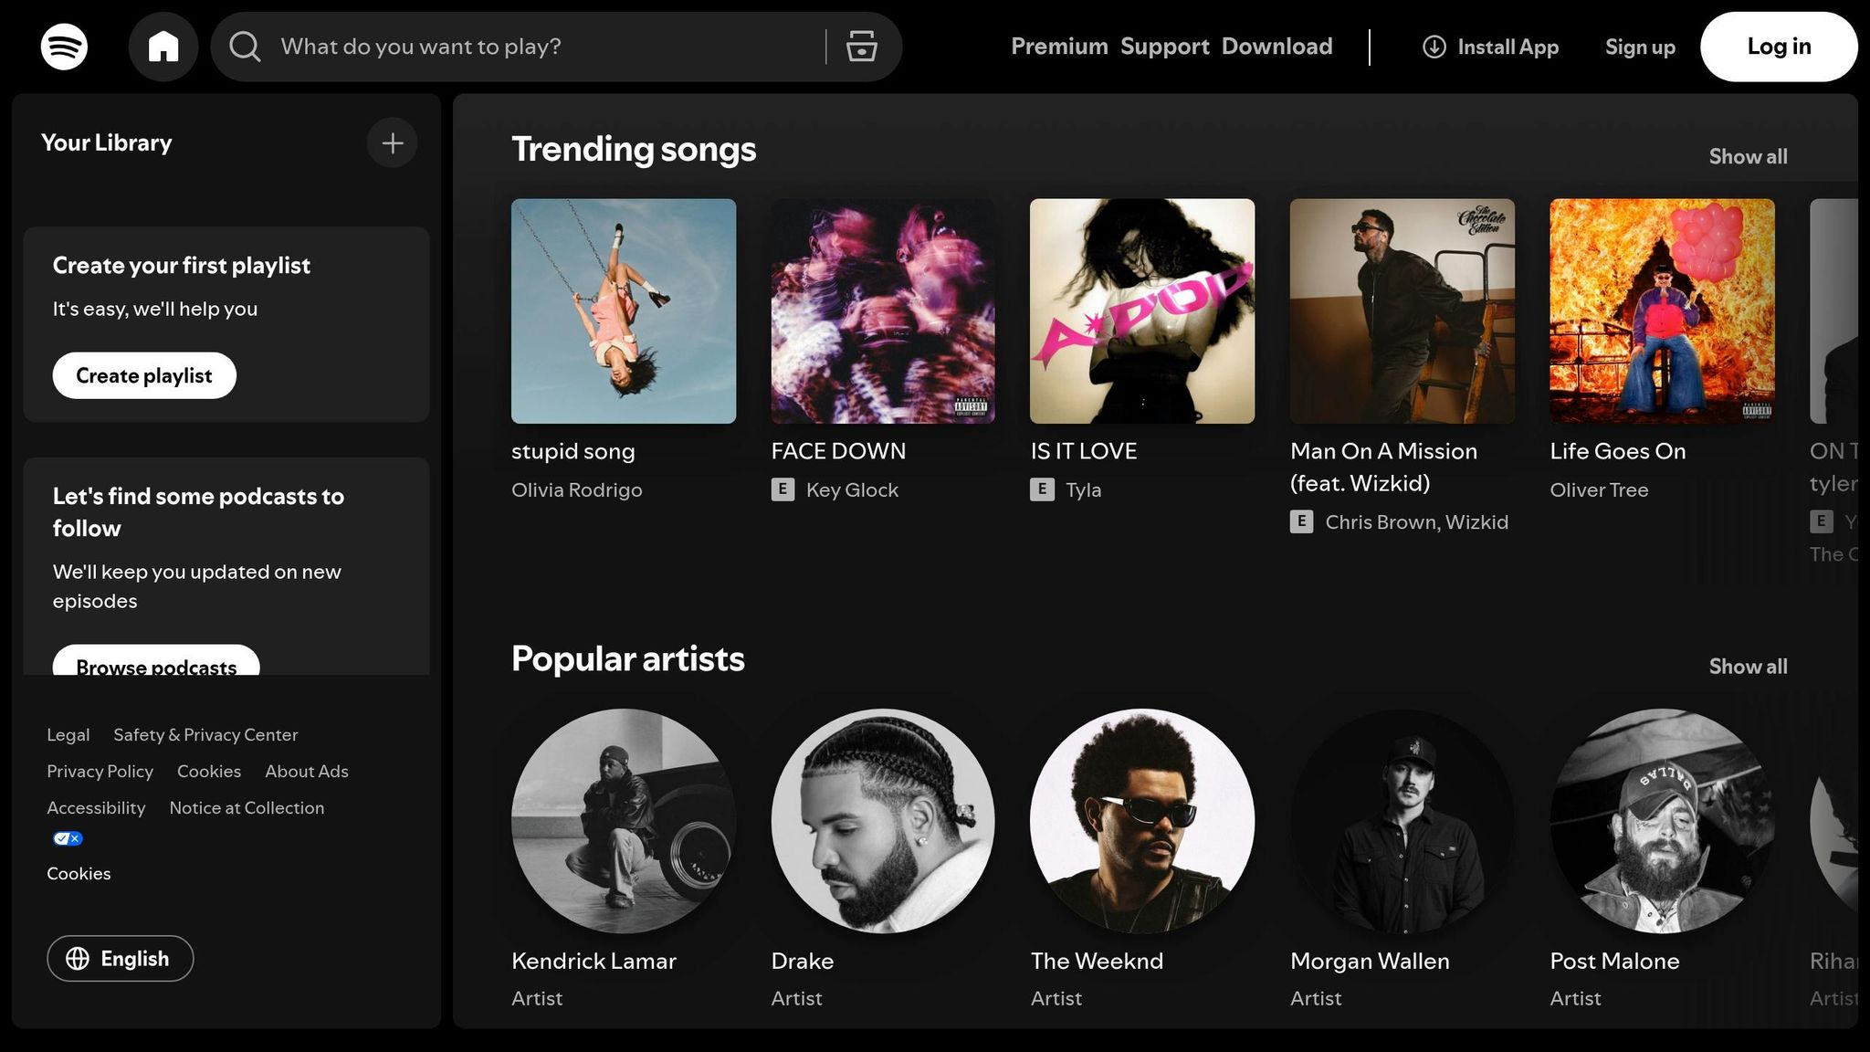Click the privacy choices toggle icon
This screenshot has height=1052, width=1870.
pyautogui.click(x=68, y=838)
